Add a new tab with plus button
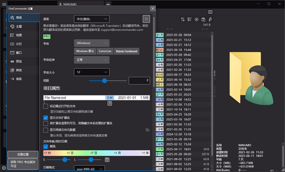 point(108,4)
